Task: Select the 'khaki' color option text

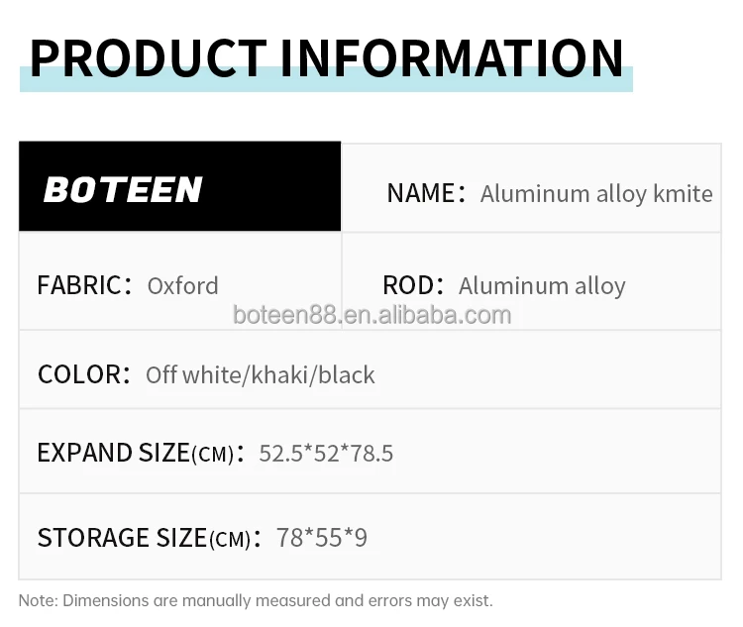Action: (x=281, y=374)
